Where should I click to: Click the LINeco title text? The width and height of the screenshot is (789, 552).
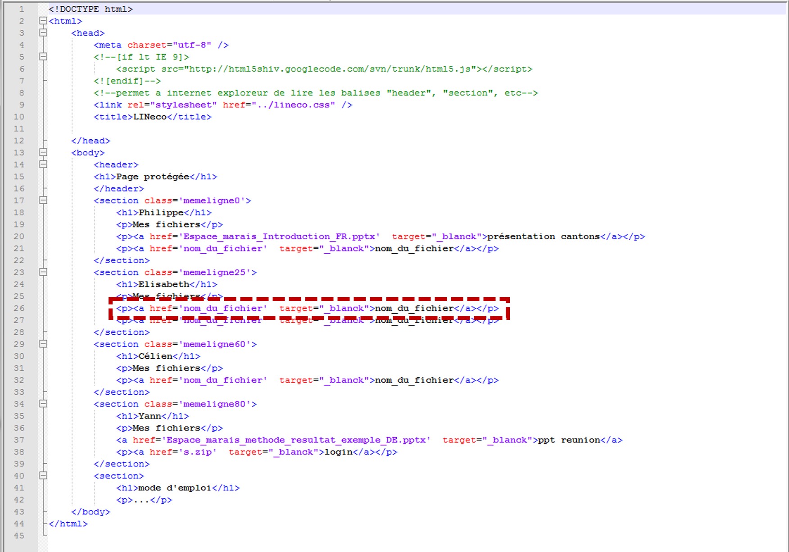pyautogui.click(x=150, y=117)
